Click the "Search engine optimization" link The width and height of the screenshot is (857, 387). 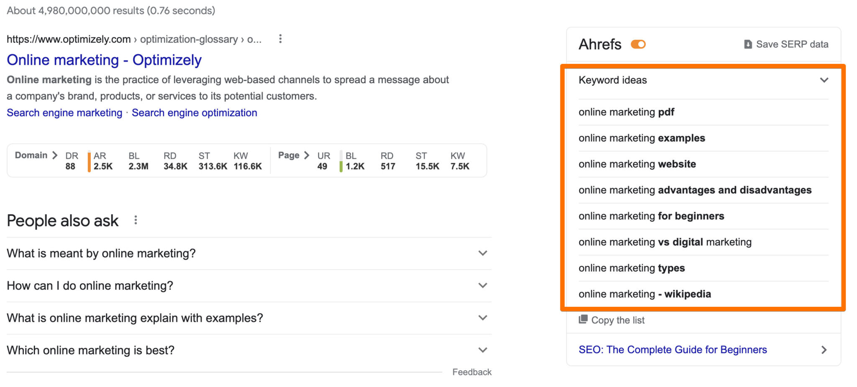click(194, 112)
